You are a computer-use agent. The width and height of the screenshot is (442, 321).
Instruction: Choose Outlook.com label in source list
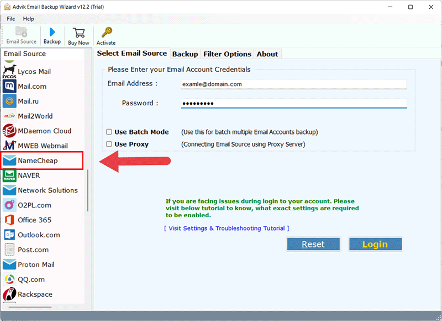click(x=39, y=234)
